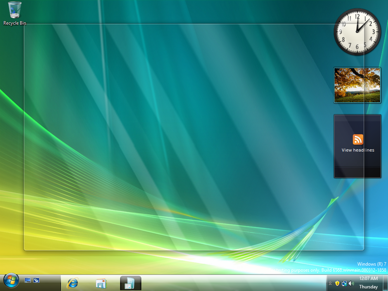
Task: Open the Start menu orb
Action: 11,280
